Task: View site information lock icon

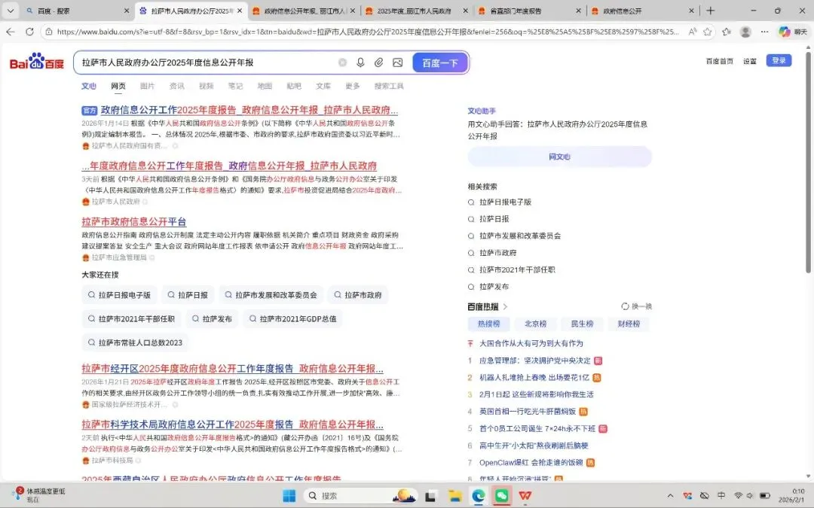Action: 48,32
